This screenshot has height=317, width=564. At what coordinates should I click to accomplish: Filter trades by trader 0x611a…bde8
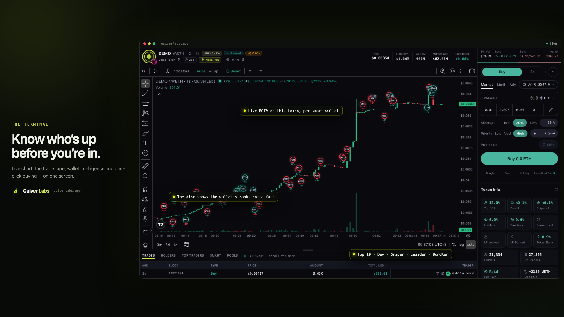point(438,274)
